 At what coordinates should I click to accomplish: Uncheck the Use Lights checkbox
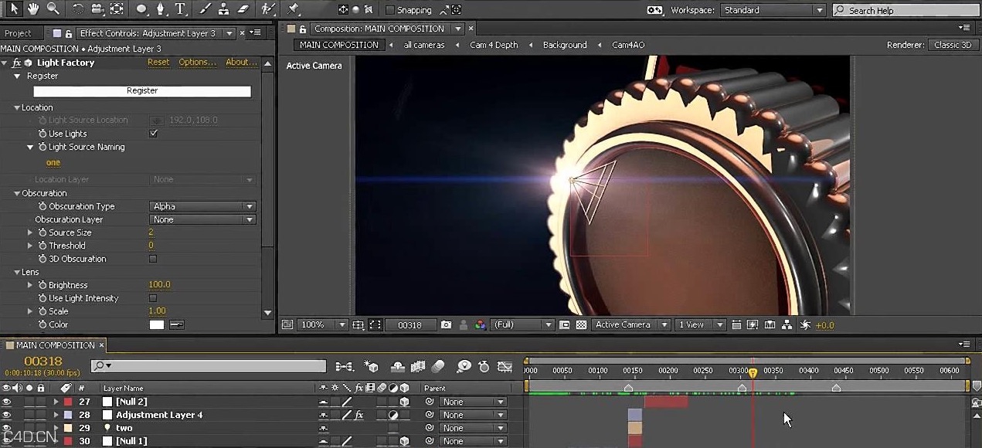click(x=153, y=133)
